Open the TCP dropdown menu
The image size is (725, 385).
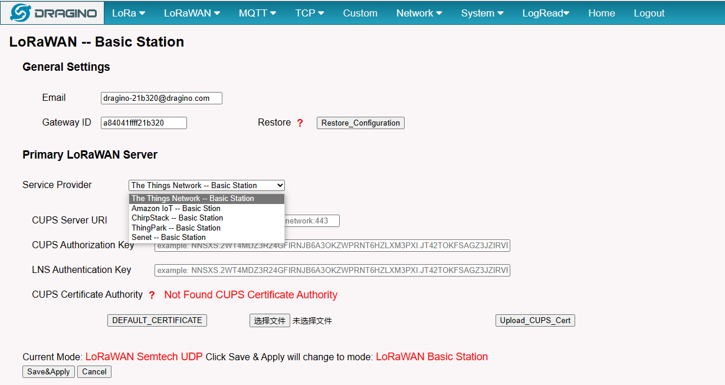pyautogui.click(x=310, y=13)
